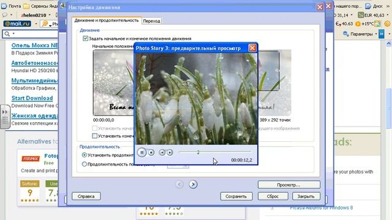The width and height of the screenshot is (392, 220).
Task: Click the mail.ru logo in the toolbar
Action: coord(17,24)
